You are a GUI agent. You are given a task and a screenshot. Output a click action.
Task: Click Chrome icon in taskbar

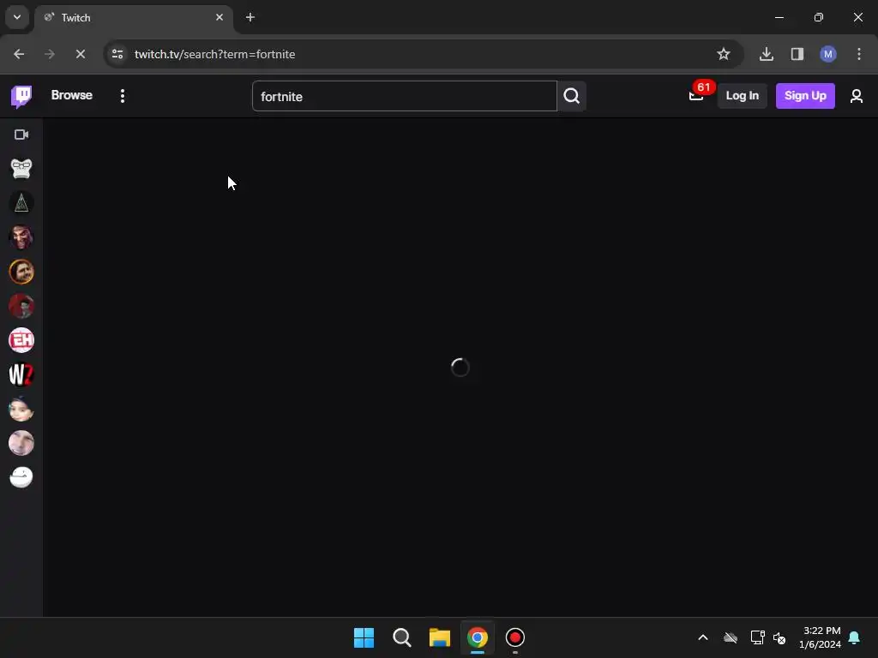pyautogui.click(x=477, y=637)
